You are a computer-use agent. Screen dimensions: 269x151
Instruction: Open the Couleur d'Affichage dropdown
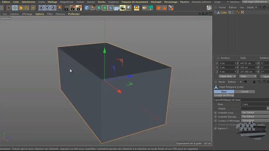pyautogui.click(x=255, y=121)
